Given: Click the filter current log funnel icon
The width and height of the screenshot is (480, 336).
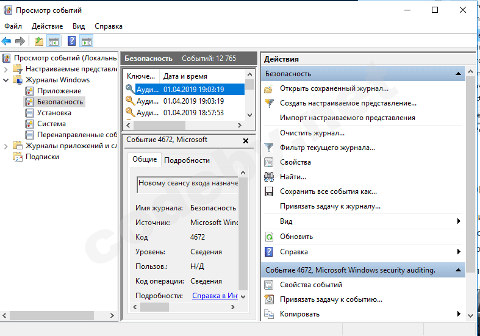Looking at the screenshot, I should pyautogui.click(x=269, y=148).
